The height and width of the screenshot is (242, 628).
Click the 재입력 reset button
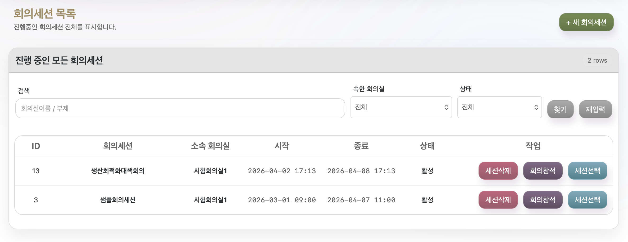pos(595,109)
